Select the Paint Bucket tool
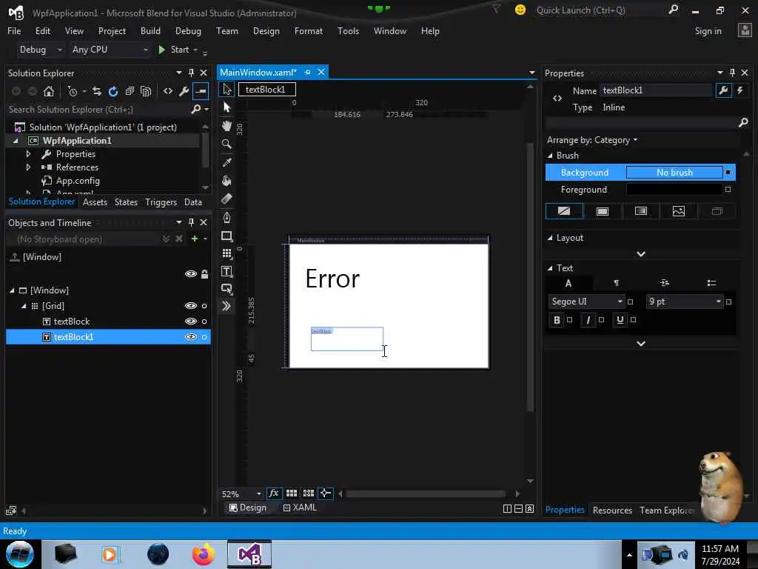Viewport: 758px width, 569px height. [227, 181]
